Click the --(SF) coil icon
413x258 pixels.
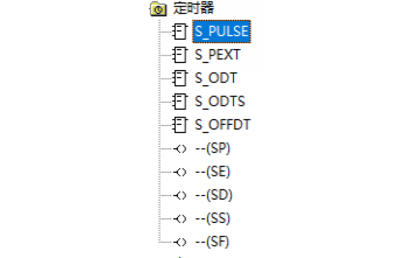point(180,241)
